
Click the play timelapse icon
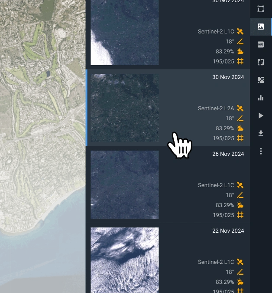(x=261, y=115)
